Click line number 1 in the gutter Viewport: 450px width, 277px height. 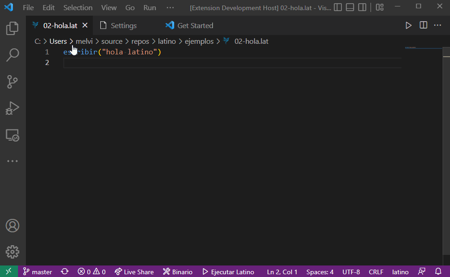coord(47,52)
